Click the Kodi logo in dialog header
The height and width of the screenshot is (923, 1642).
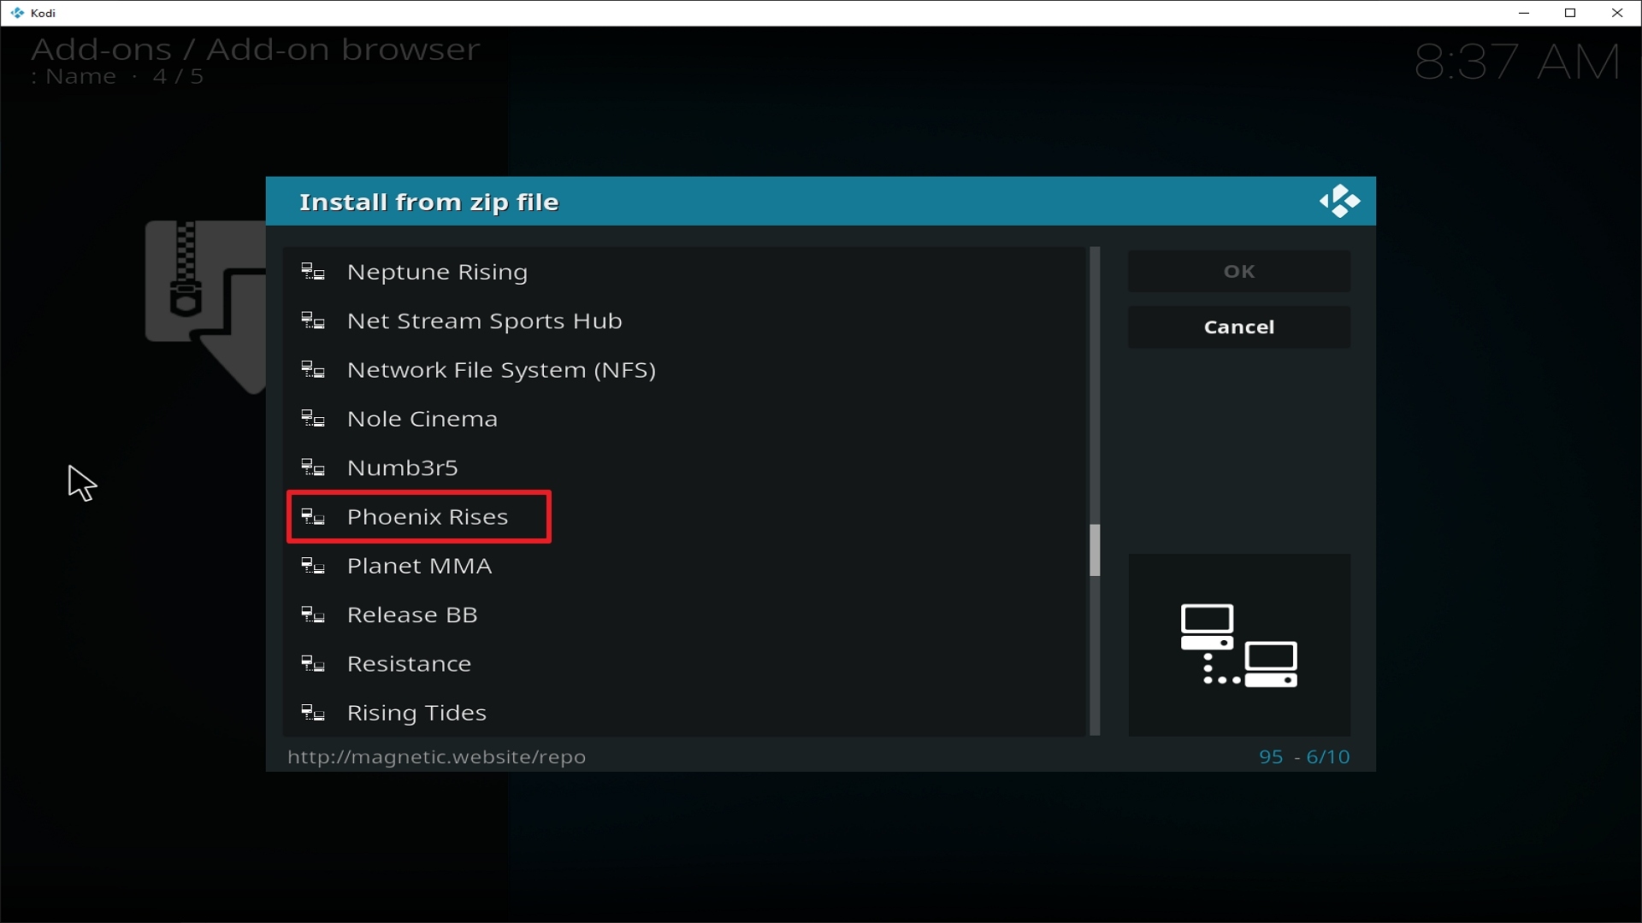coord(1339,202)
